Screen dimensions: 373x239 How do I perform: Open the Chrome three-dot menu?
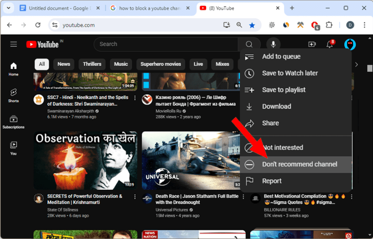pos(364,25)
